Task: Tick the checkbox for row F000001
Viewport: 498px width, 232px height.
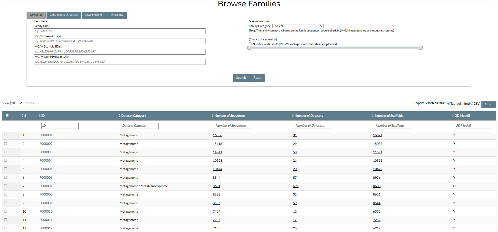Action: (6, 135)
